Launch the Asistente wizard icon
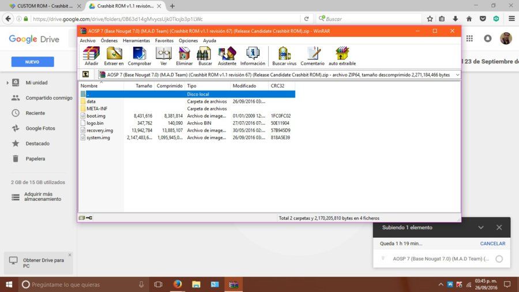Viewport: 519px width, 292px height. 227,56
